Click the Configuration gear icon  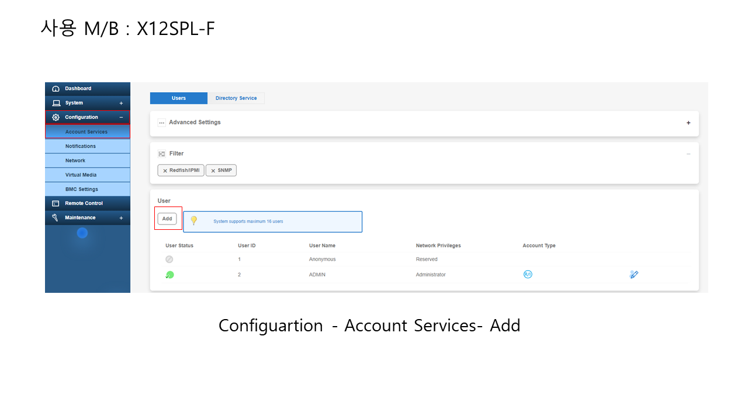pyautogui.click(x=56, y=117)
